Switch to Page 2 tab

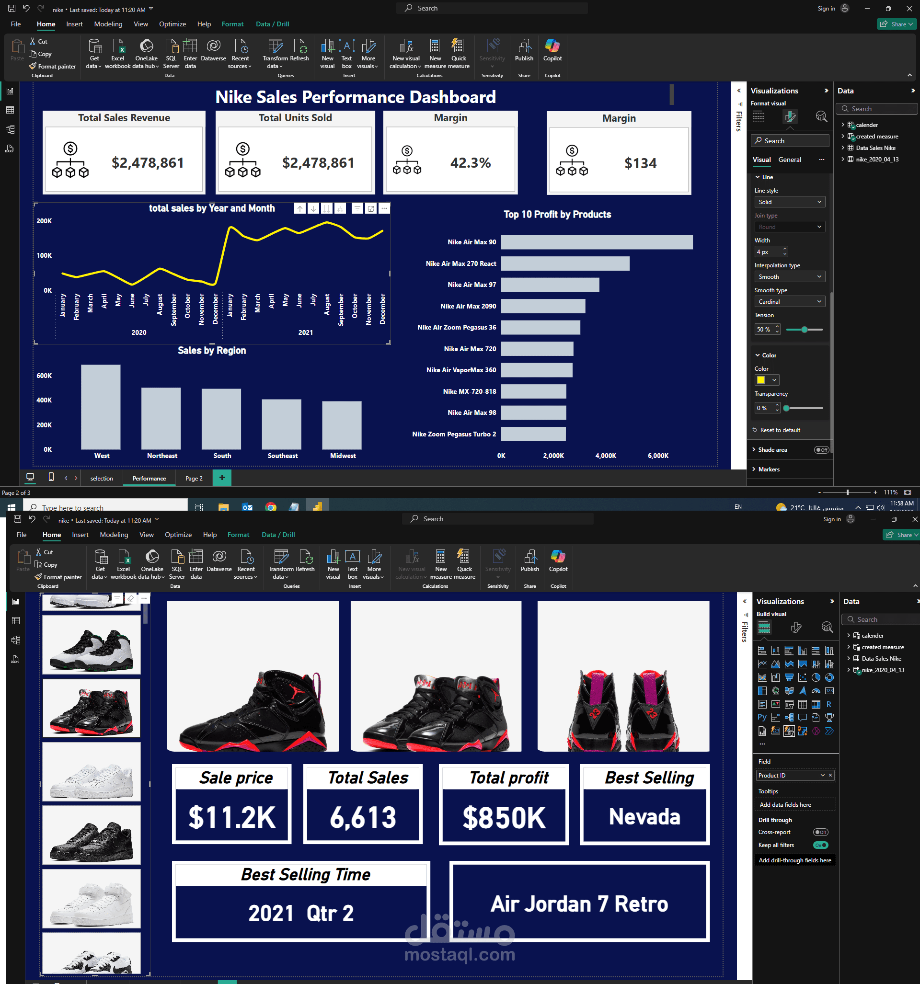click(194, 478)
